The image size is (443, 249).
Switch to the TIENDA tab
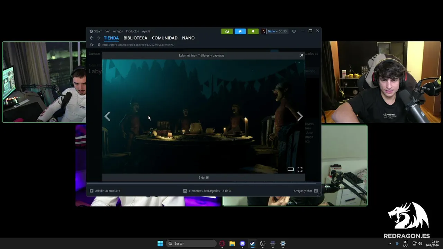(x=111, y=38)
